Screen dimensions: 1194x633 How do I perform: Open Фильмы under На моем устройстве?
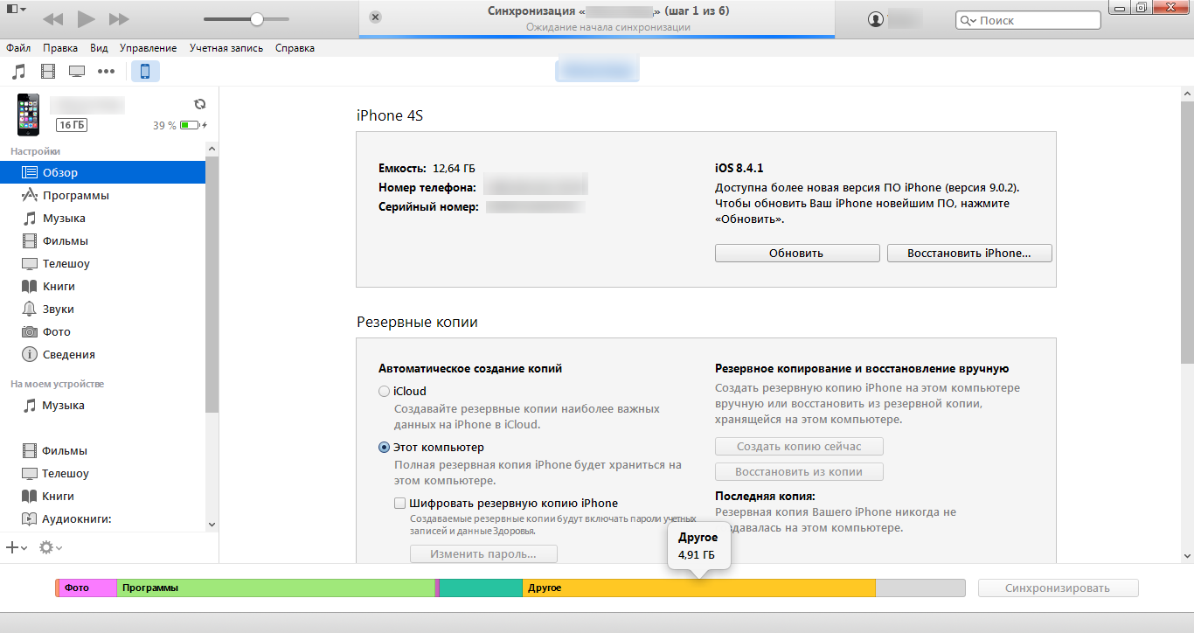pyautogui.click(x=103, y=450)
